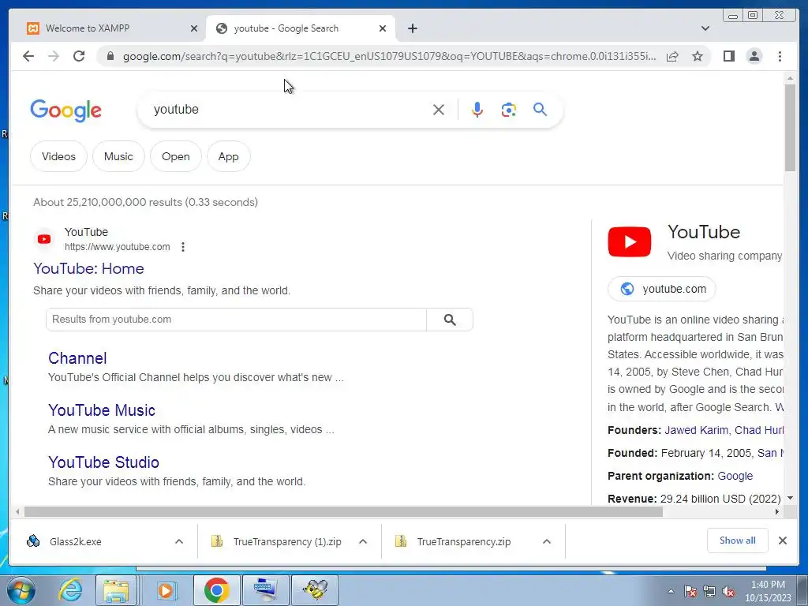Screen dimensions: 808x606
Task: Start voice search with microphone
Action: (x=477, y=110)
